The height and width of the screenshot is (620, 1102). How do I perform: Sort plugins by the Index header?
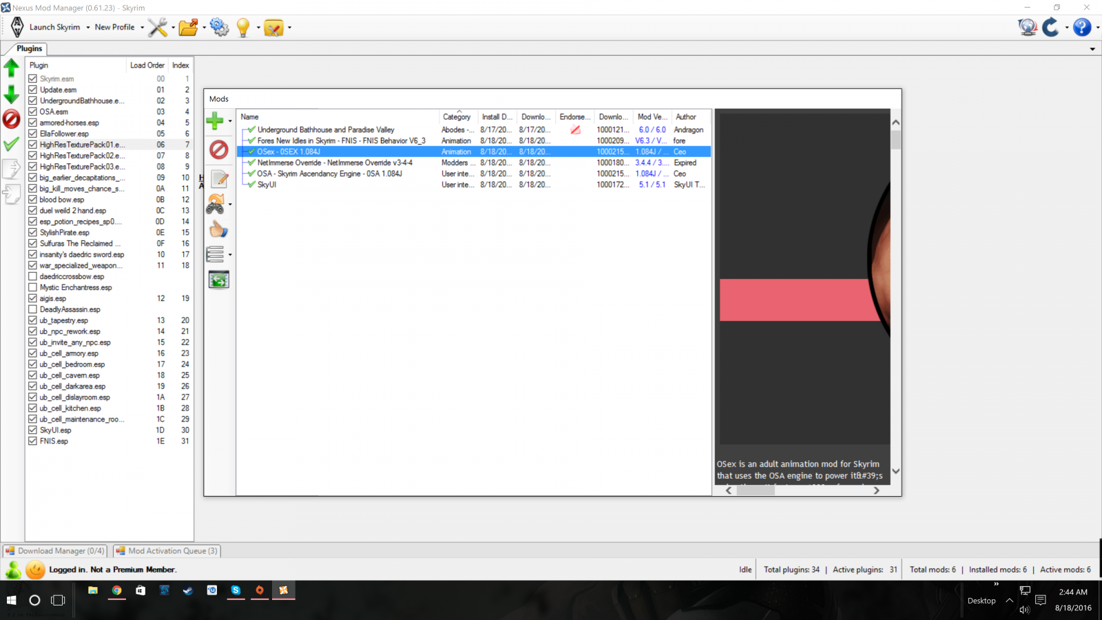(x=180, y=65)
